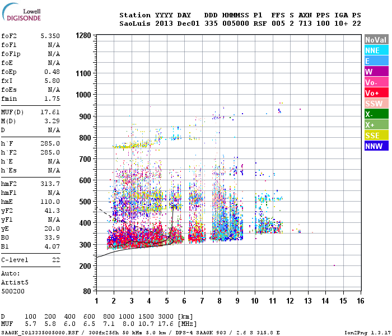Select the NoVal gray legend swatch
This screenshot has height=336, width=392.
point(376,40)
